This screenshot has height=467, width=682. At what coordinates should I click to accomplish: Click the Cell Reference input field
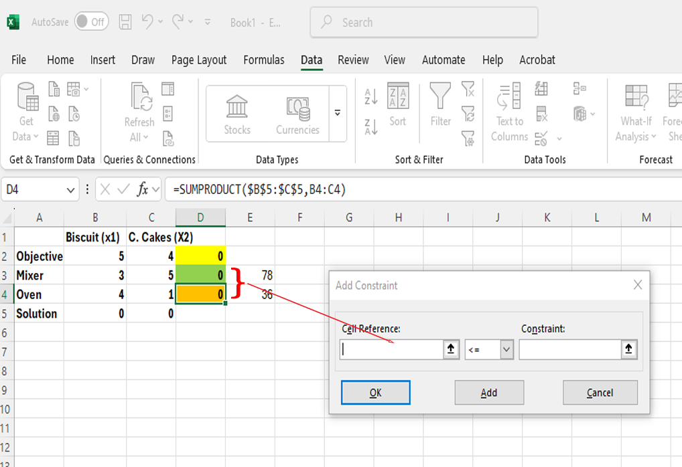point(391,349)
